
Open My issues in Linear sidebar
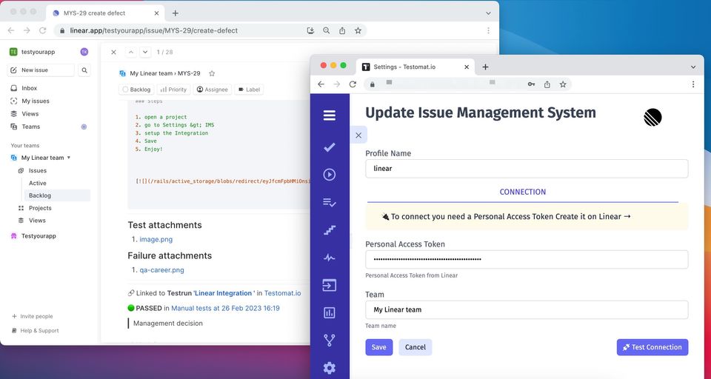36,101
